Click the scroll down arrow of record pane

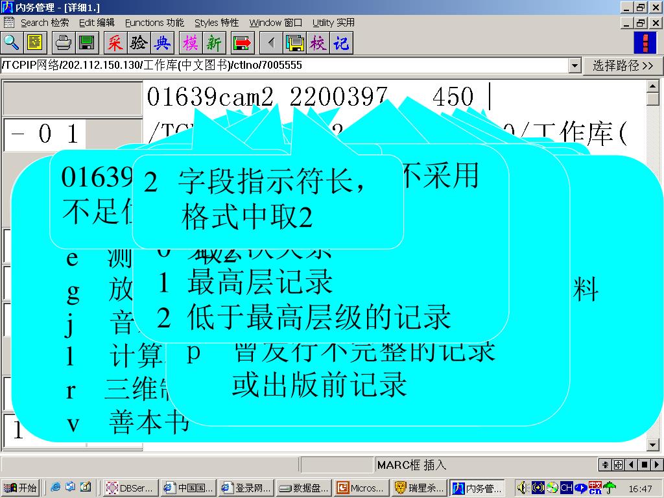point(652,445)
